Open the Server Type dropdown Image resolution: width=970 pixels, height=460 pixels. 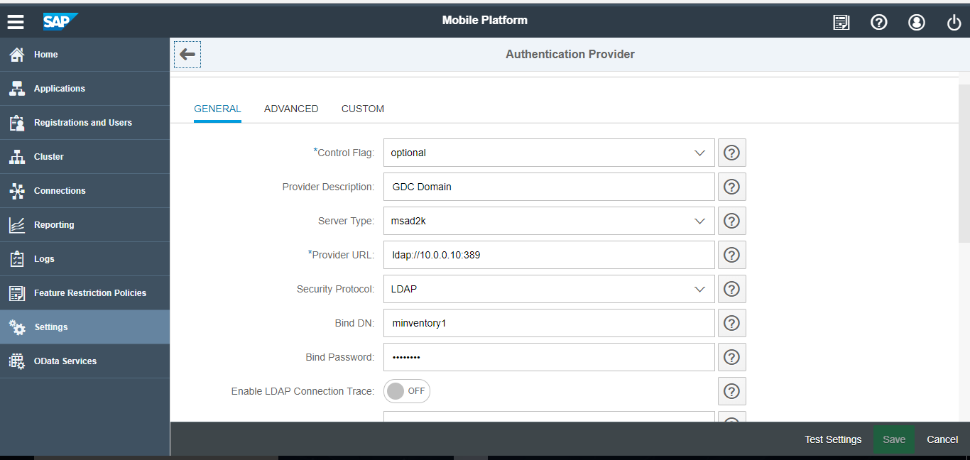click(x=699, y=221)
